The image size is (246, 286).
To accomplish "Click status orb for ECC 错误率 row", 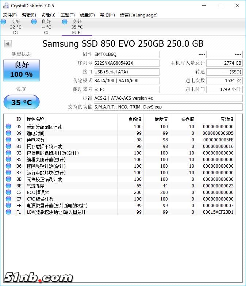I will (8, 192).
